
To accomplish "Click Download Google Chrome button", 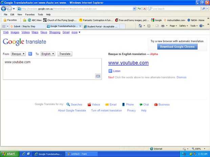I will [x=177, y=47].
